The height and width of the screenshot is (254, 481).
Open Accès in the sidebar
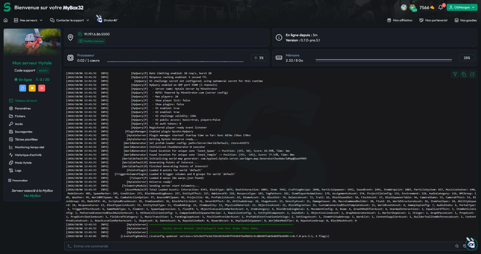click(x=16, y=124)
